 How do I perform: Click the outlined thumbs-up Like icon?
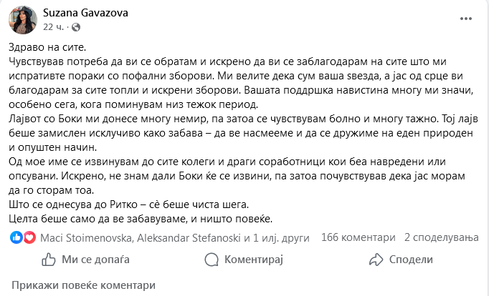tap(49, 260)
